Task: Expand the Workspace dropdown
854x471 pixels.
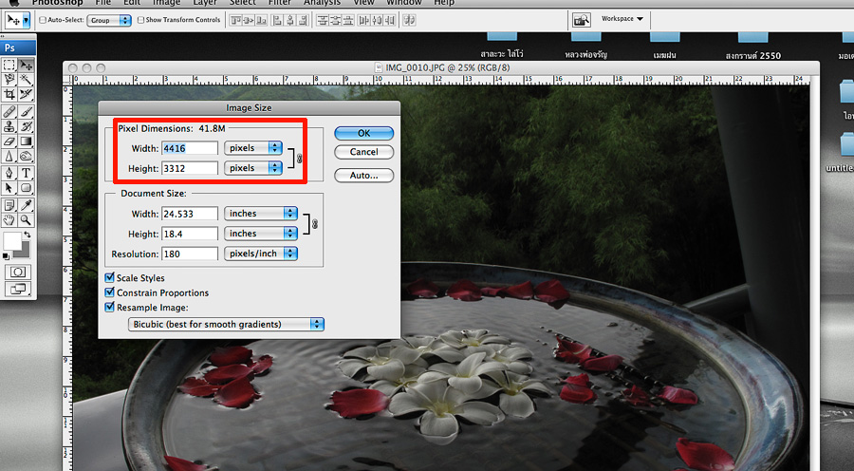Action: click(x=622, y=19)
